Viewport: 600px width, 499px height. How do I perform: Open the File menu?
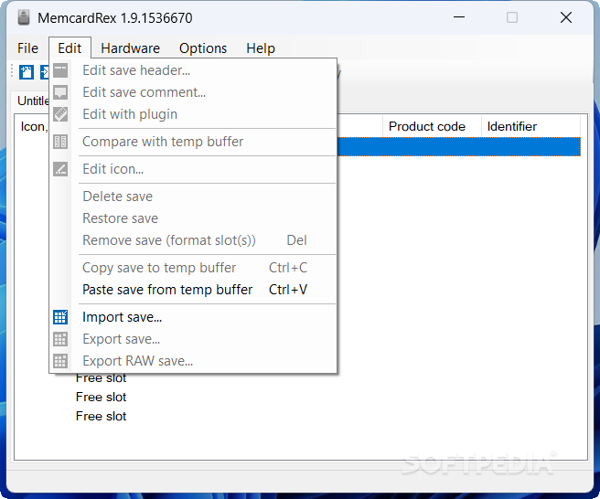pyautogui.click(x=27, y=48)
